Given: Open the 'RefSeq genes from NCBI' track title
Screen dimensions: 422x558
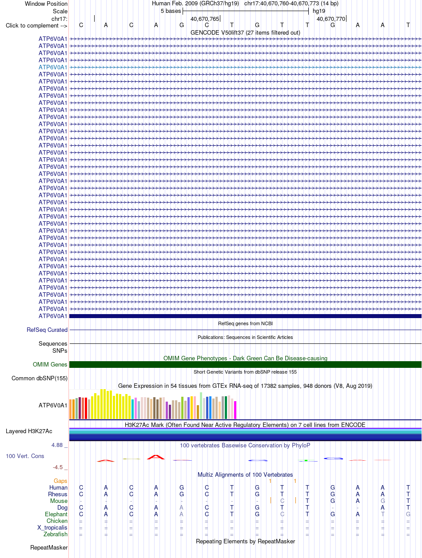Looking at the screenshot, I should [x=245, y=323].
